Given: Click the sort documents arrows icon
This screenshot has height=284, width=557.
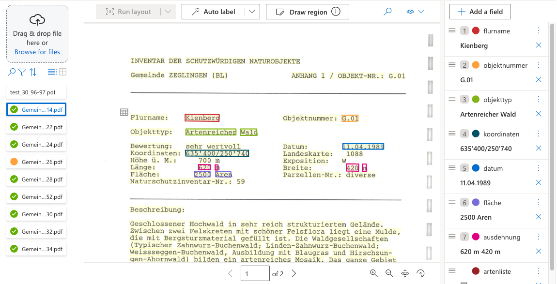Looking at the screenshot, I should pyautogui.click(x=33, y=72).
